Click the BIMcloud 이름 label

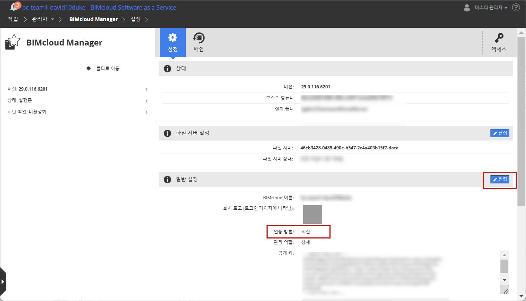pyautogui.click(x=278, y=198)
